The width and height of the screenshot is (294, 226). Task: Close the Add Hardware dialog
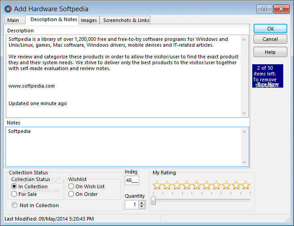(x=281, y=9)
